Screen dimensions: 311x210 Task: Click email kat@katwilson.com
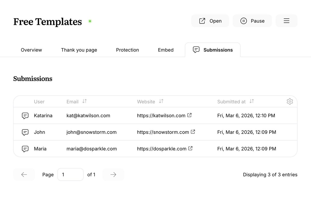click(88, 115)
